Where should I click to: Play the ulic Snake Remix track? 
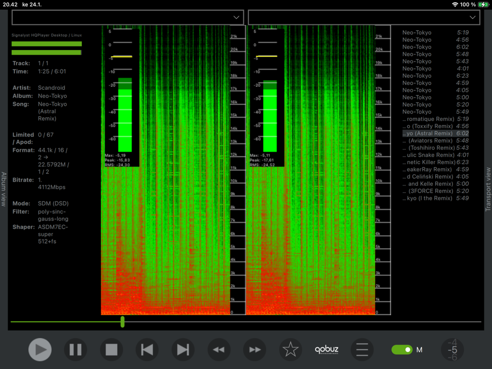point(435,155)
